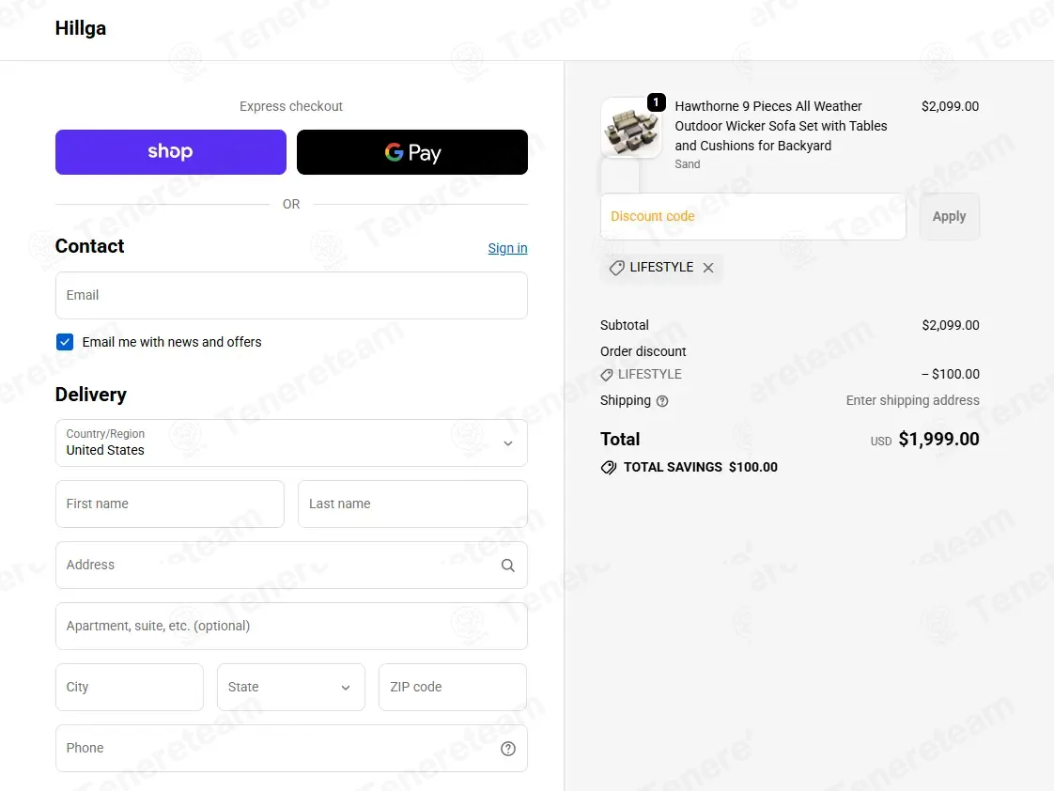Click the phone field help icon
Image resolution: width=1054 pixels, height=791 pixels.
click(x=507, y=748)
